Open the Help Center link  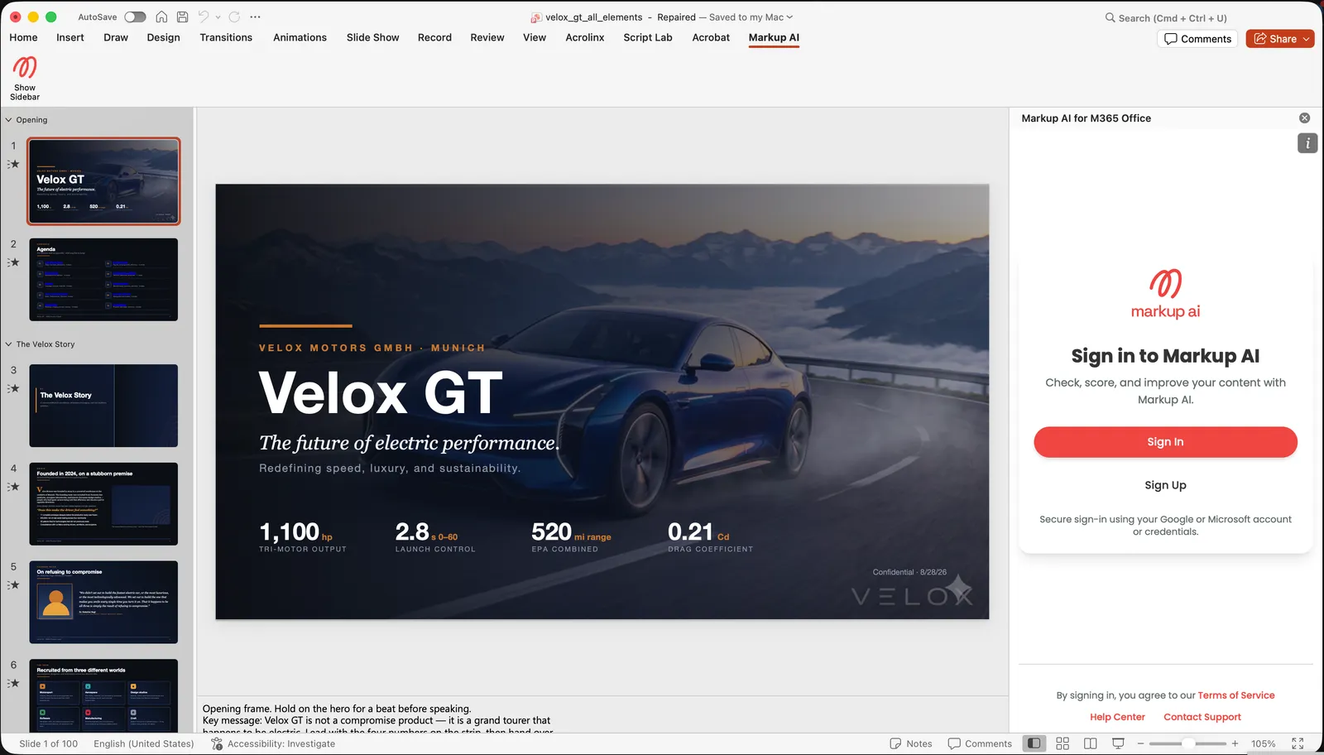tap(1117, 717)
